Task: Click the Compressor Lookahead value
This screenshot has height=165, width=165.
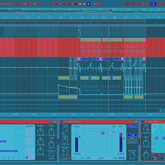Action: pyautogui.click(x=107, y=158)
